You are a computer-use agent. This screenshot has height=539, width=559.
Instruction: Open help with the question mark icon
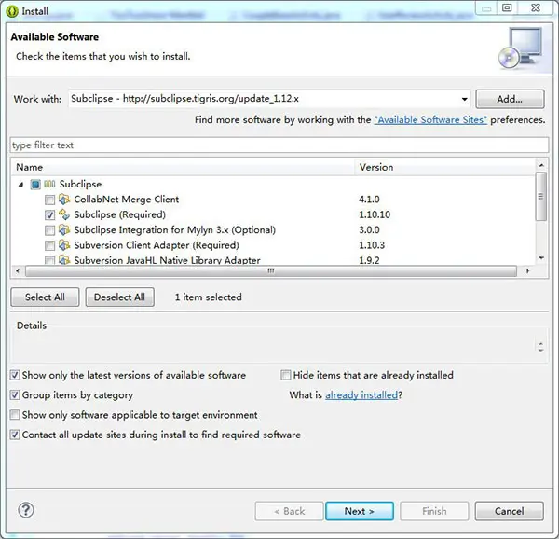click(x=26, y=510)
